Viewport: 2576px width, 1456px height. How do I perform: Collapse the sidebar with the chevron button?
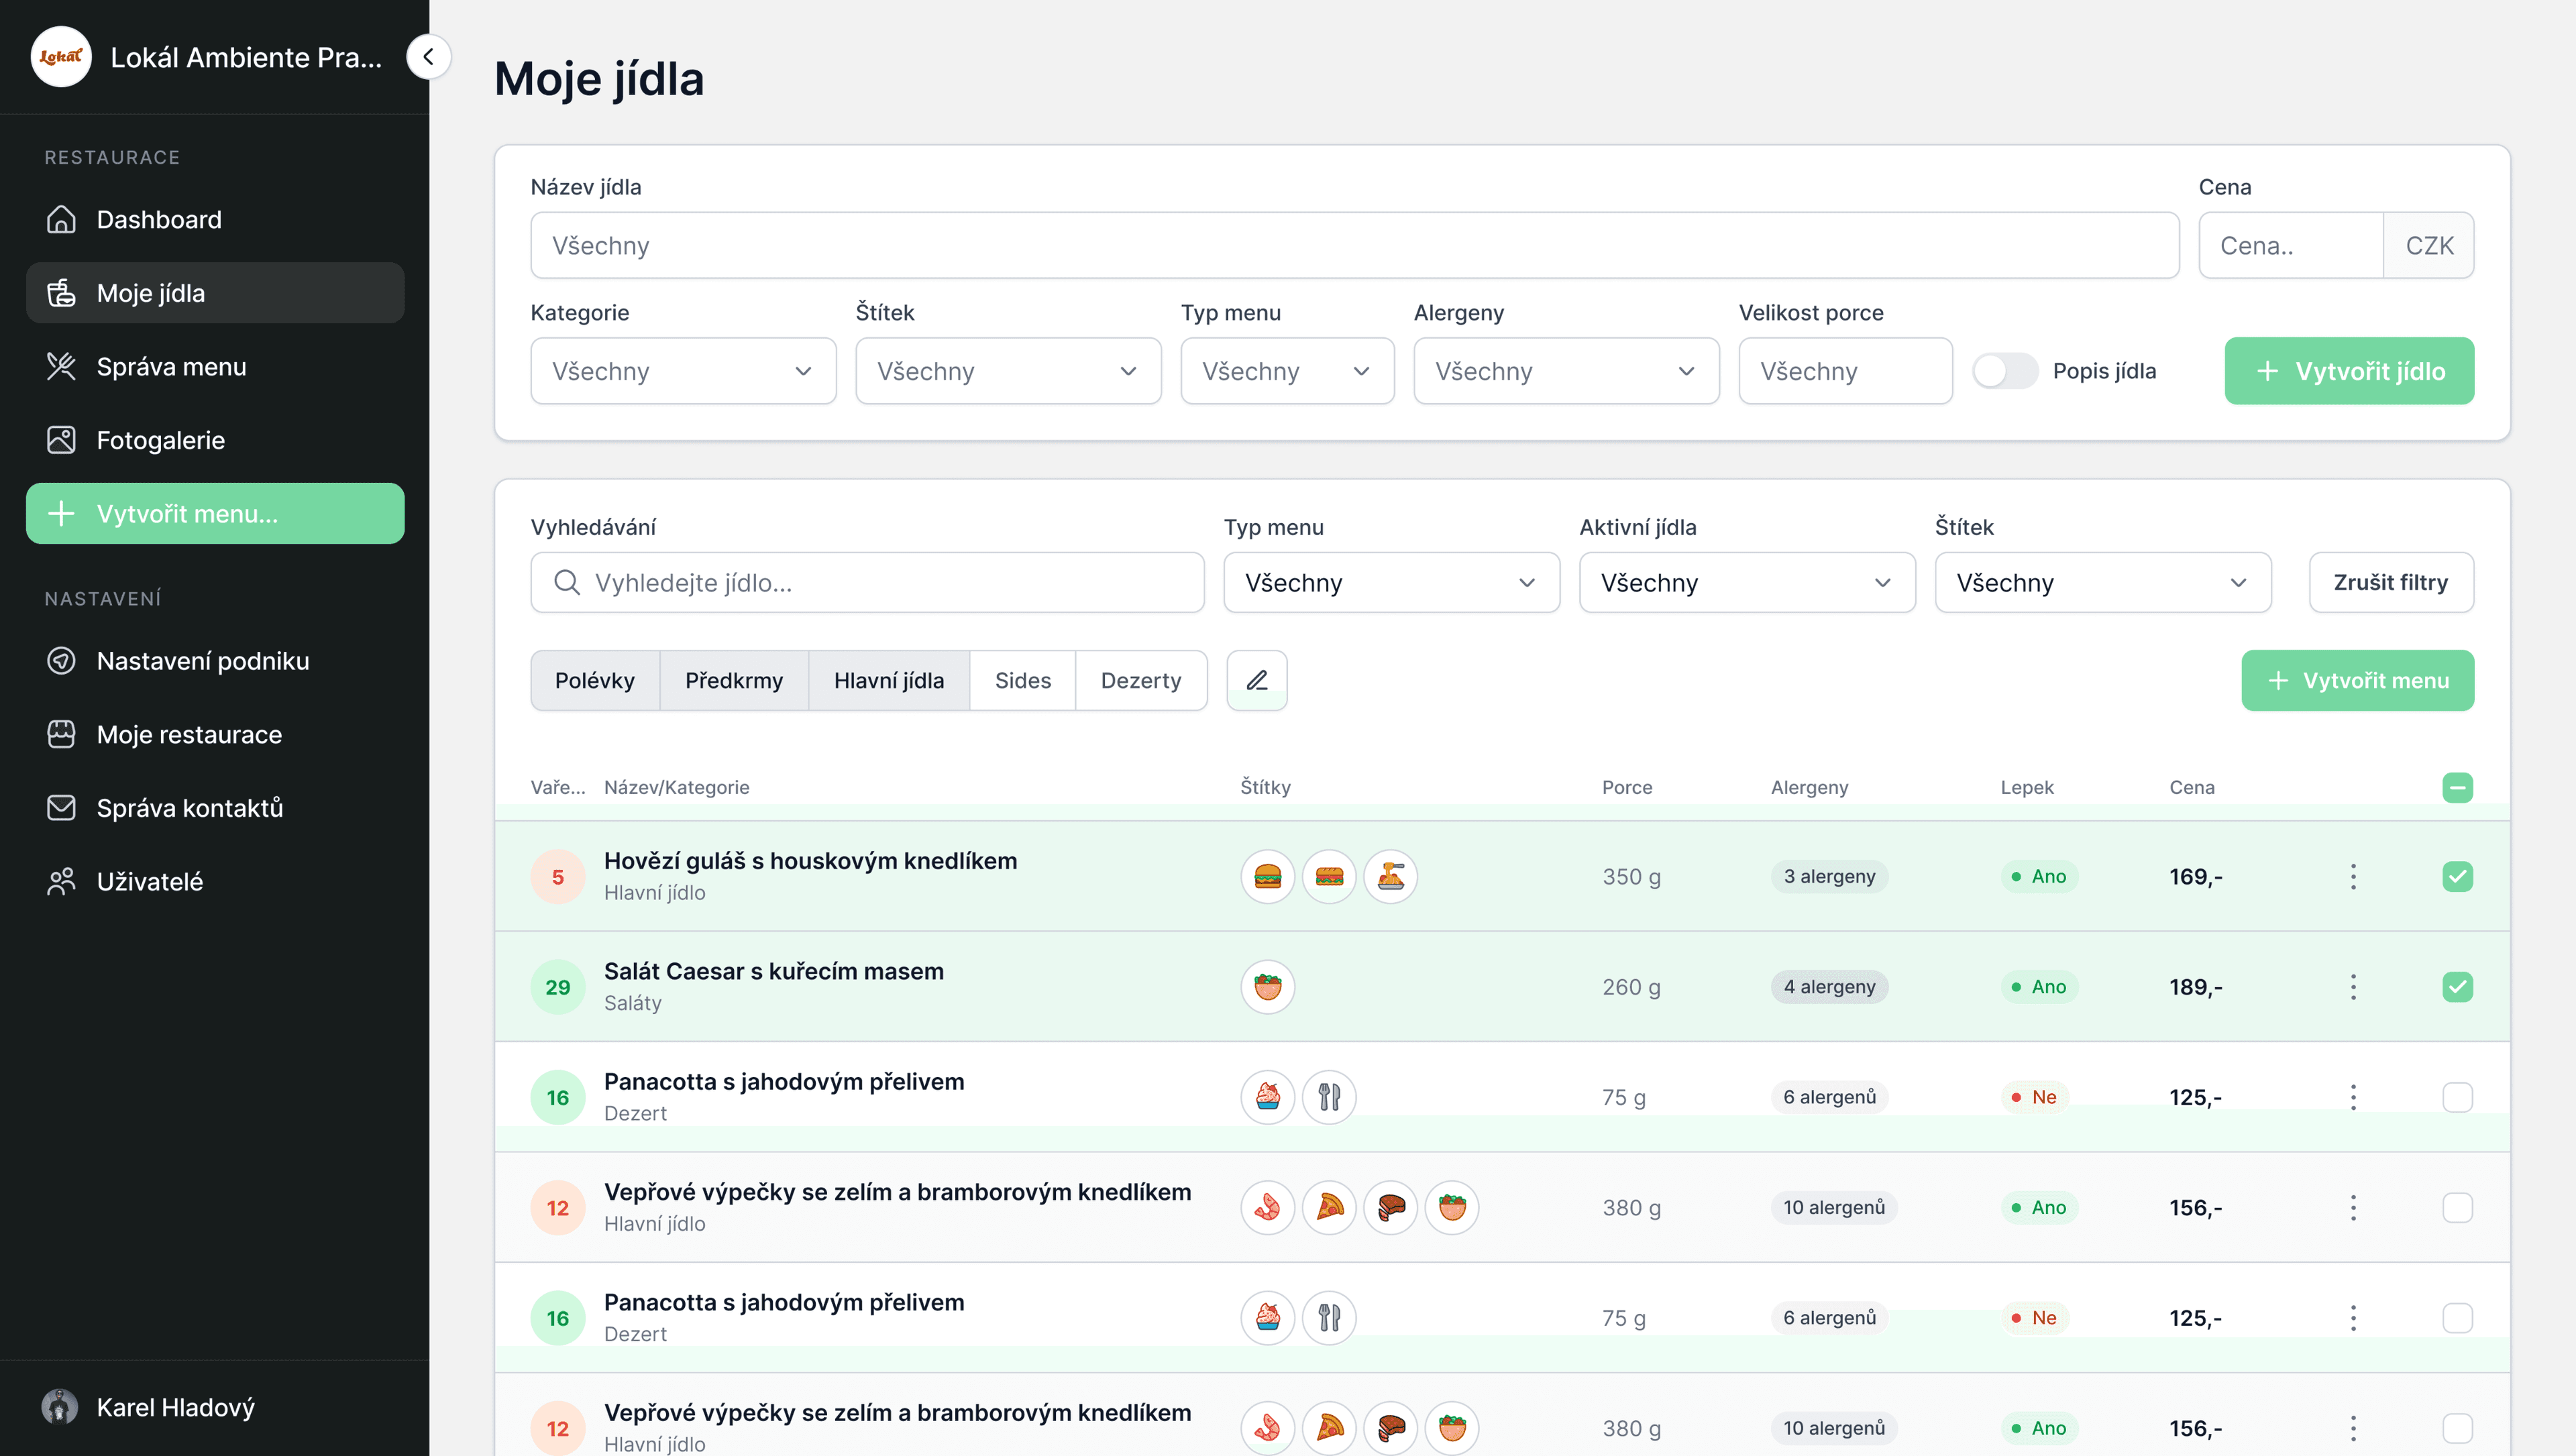pos(428,57)
